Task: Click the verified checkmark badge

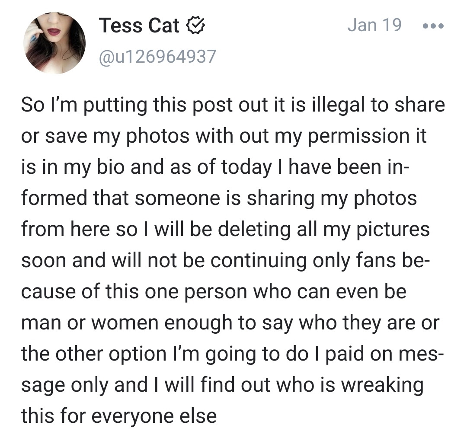Action: (195, 26)
